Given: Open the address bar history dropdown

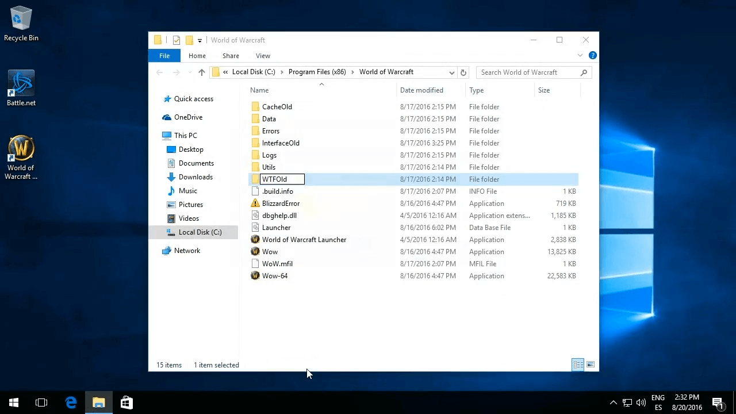Looking at the screenshot, I should (452, 72).
